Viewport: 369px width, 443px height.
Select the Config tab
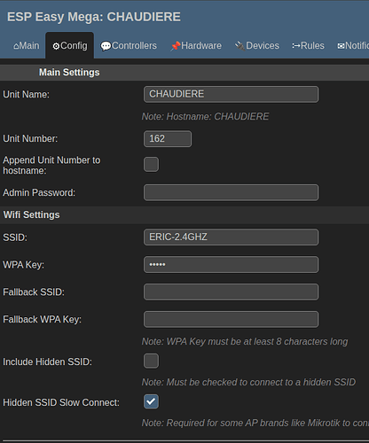(70, 46)
